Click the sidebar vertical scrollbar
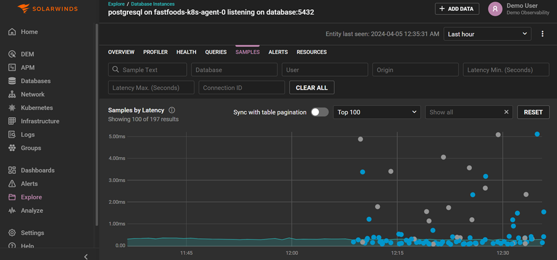Image resolution: width=557 pixels, height=260 pixels. pos(97,125)
